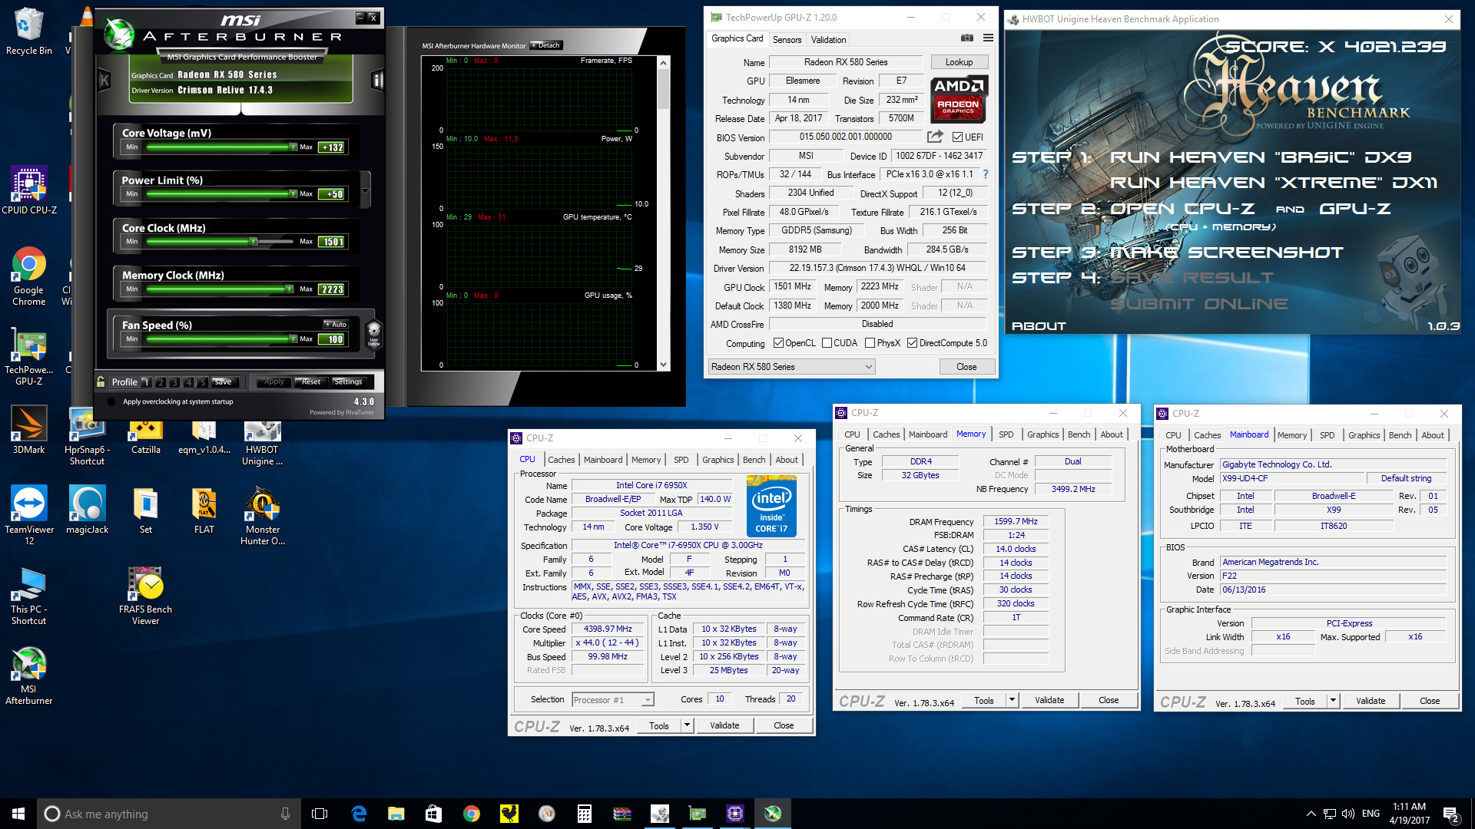Open Graphics tab in CPU-Z Mainboard window
The width and height of the screenshot is (1475, 829).
coord(1364,435)
